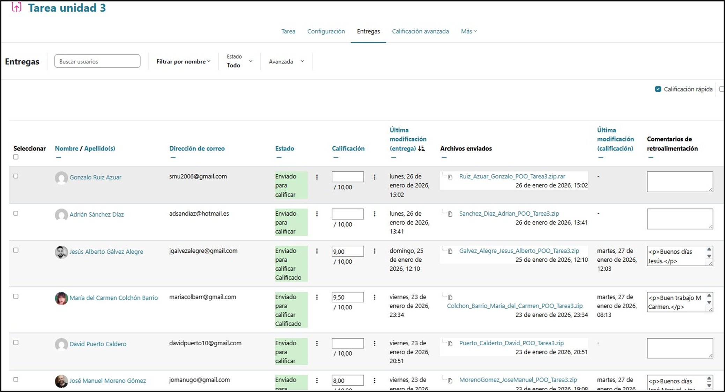Open status actions menu for David Puerto Caldero

(x=317, y=344)
